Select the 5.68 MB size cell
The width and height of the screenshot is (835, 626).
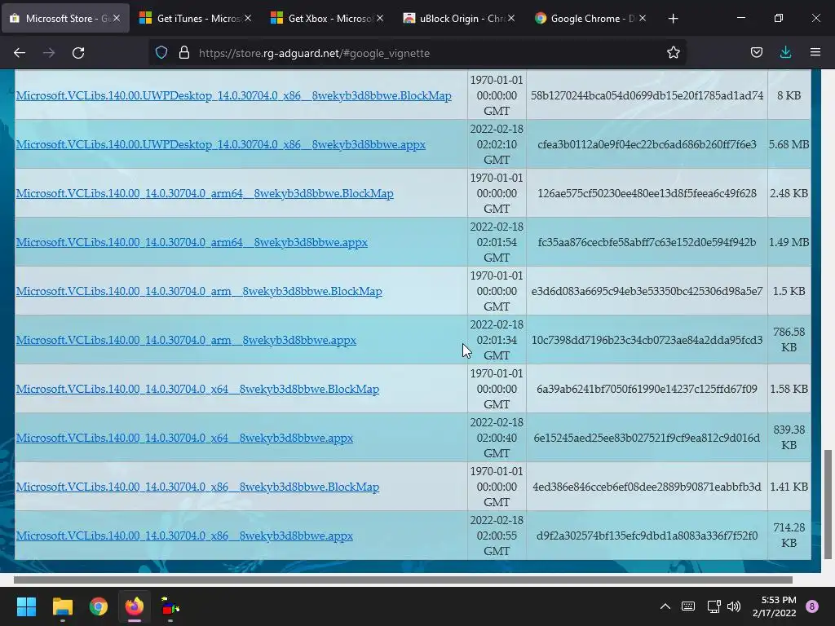click(789, 144)
